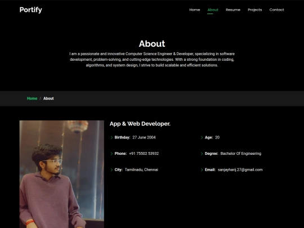Viewport: 304px width, 228px height.
Task: Click the chevron icon beside Birthday
Action: pos(111,138)
